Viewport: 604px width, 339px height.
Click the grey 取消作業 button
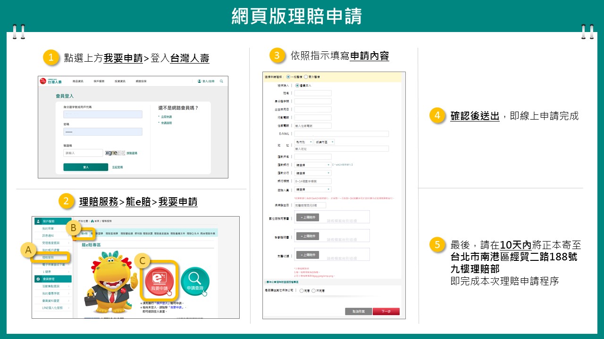click(359, 311)
